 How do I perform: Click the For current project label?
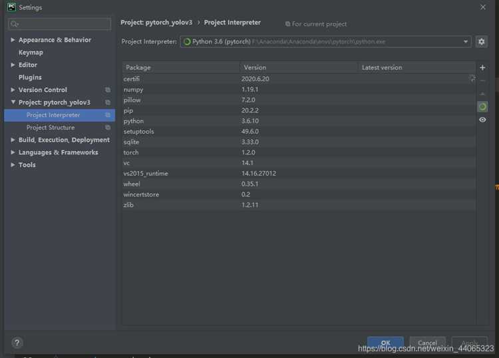click(316, 24)
